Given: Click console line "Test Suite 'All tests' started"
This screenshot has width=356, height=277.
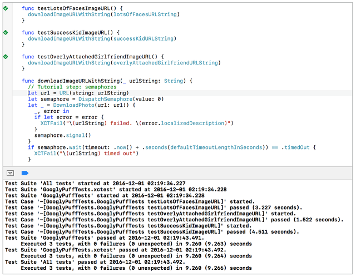Looking at the screenshot, I should [x=95, y=184].
